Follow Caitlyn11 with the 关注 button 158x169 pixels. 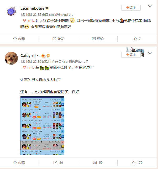(x=131, y=55)
